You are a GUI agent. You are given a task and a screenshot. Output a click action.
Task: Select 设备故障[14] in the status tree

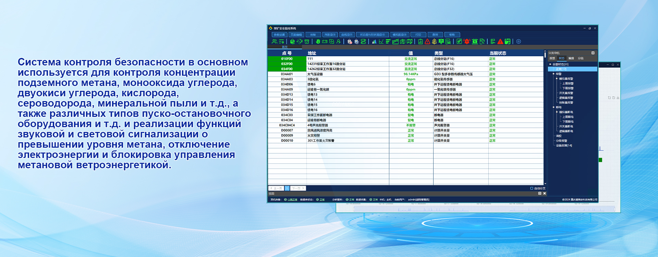[564, 146]
